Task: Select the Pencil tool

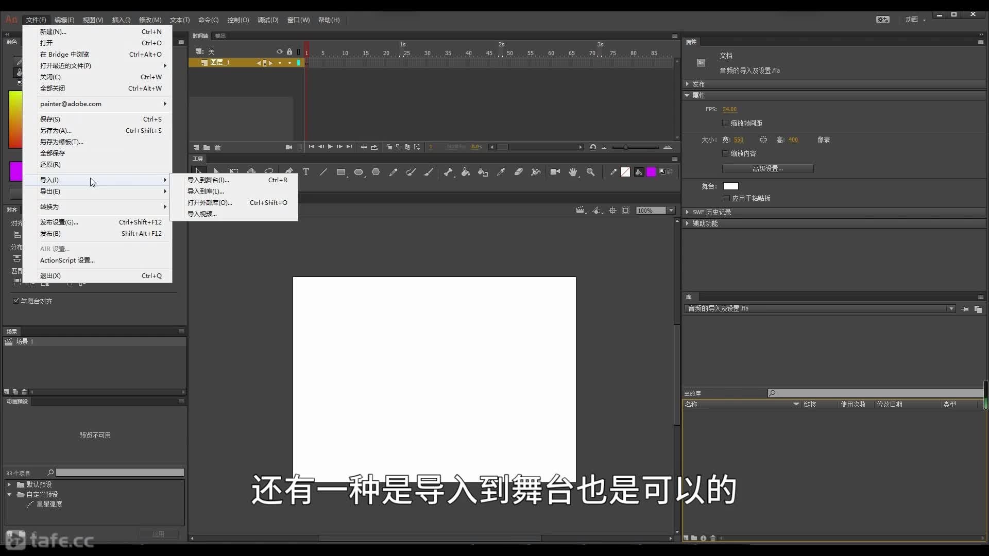Action: pyautogui.click(x=394, y=172)
